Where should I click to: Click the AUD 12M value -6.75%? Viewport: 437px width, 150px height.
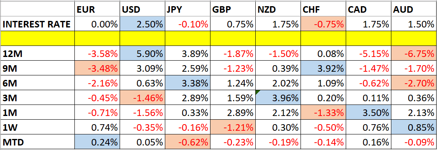pos(414,53)
